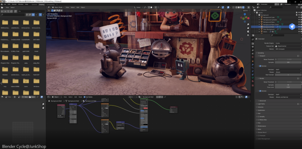Toggle render Denoise checkbox
Viewport: 302px width, 149px height.
click(260, 91)
